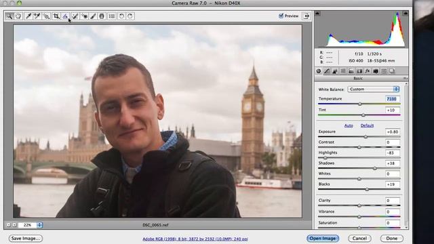The width and height of the screenshot is (434, 244).
Task: Click the Tint slider handle
Action: 363,115
